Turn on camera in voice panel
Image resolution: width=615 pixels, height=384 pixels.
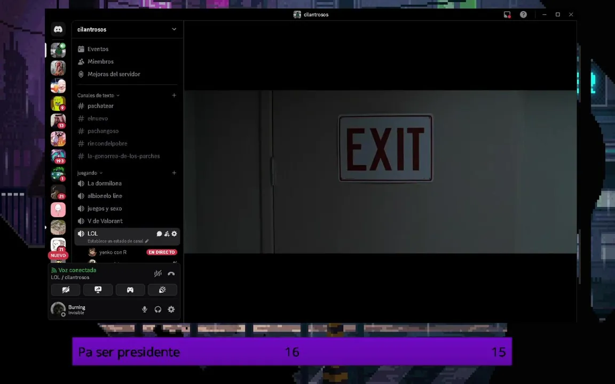[x=66, y=290]
